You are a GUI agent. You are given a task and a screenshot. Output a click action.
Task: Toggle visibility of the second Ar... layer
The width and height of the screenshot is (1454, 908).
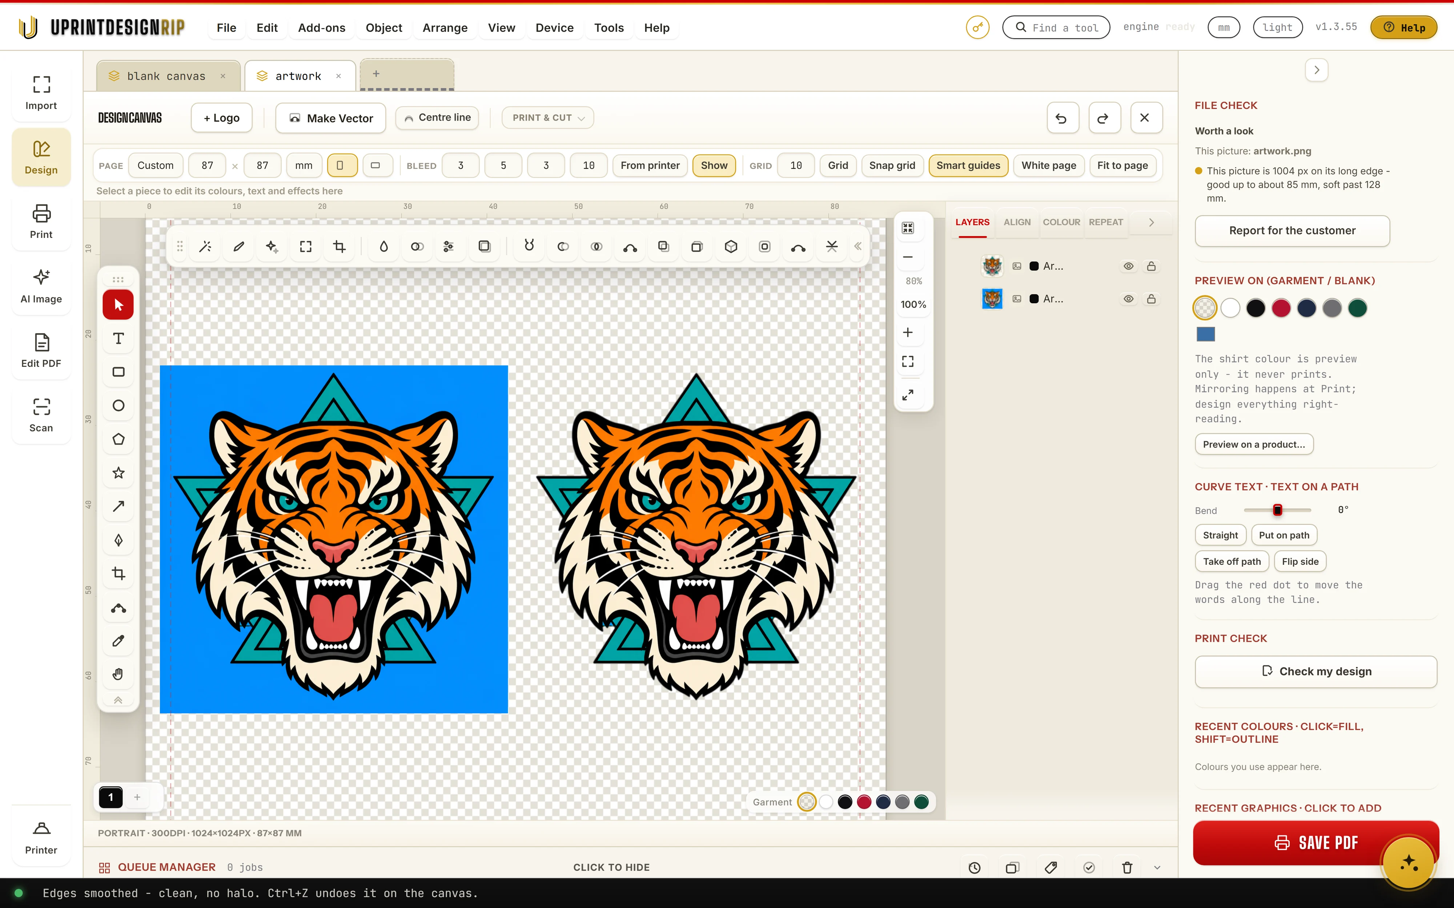tap(1128, 299)
